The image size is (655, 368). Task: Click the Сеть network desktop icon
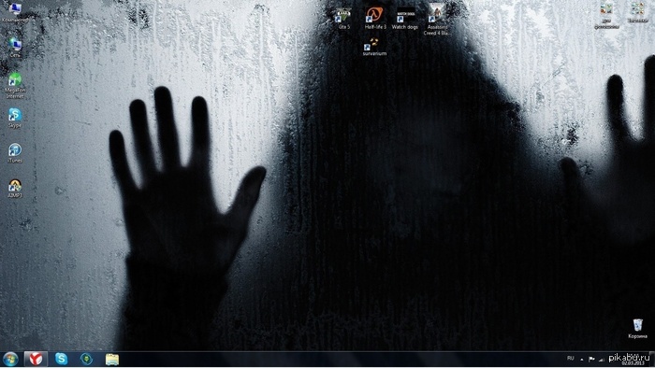click(15, 48)
